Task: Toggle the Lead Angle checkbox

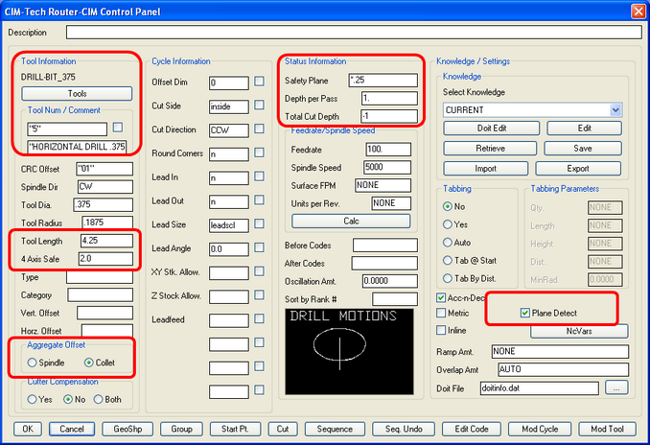Action: [x=259, y=247]
